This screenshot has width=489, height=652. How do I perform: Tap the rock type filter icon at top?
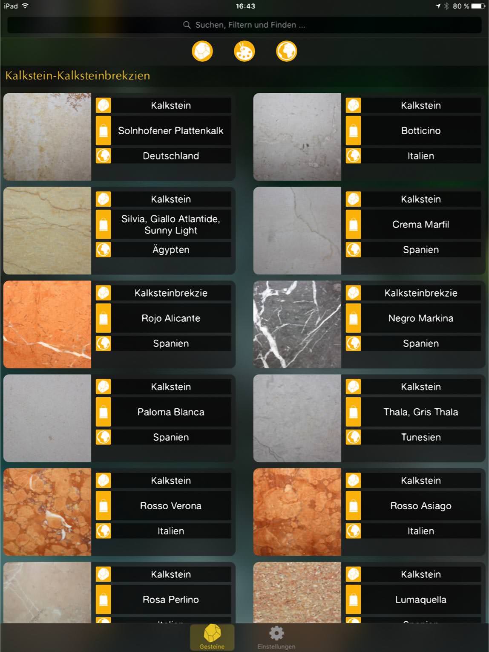tap(202, 52)
